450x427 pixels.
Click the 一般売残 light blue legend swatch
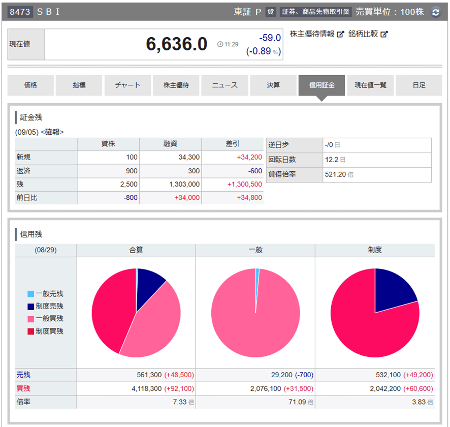[31, 294]
